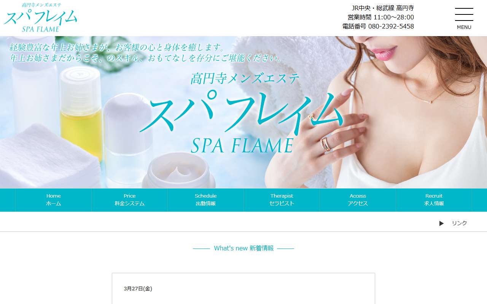Open the Access アクセス page
The image size is (487, 304).
coord(358,200)
